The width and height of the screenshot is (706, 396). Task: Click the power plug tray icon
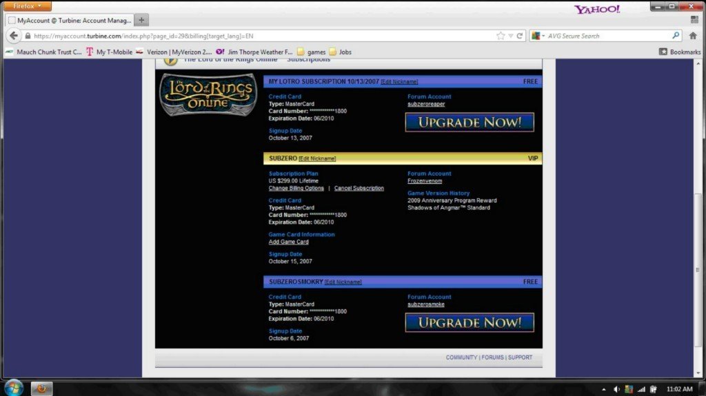coord(654,389)
